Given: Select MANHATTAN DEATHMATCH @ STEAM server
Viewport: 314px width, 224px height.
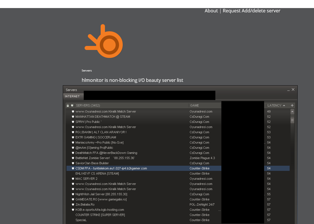Looking at the screenshot, I should (x=178, y=117).
